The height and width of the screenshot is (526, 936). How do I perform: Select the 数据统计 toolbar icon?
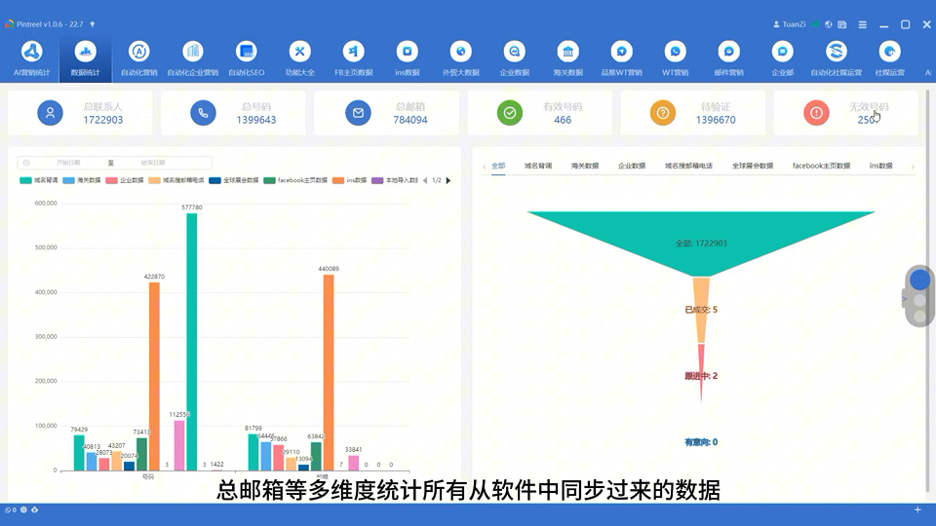coord(86,57)
